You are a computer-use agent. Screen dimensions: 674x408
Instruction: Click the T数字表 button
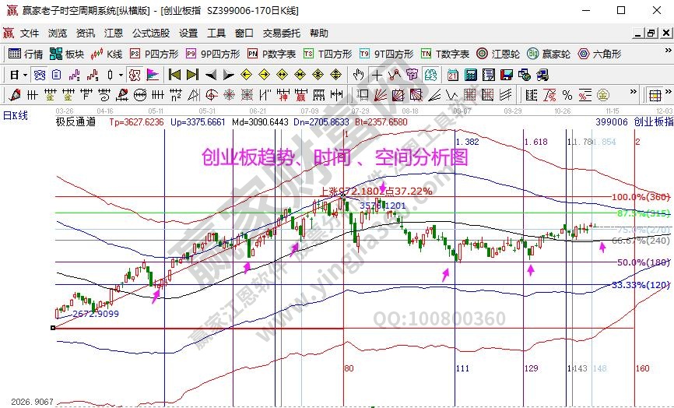[445, 55]
